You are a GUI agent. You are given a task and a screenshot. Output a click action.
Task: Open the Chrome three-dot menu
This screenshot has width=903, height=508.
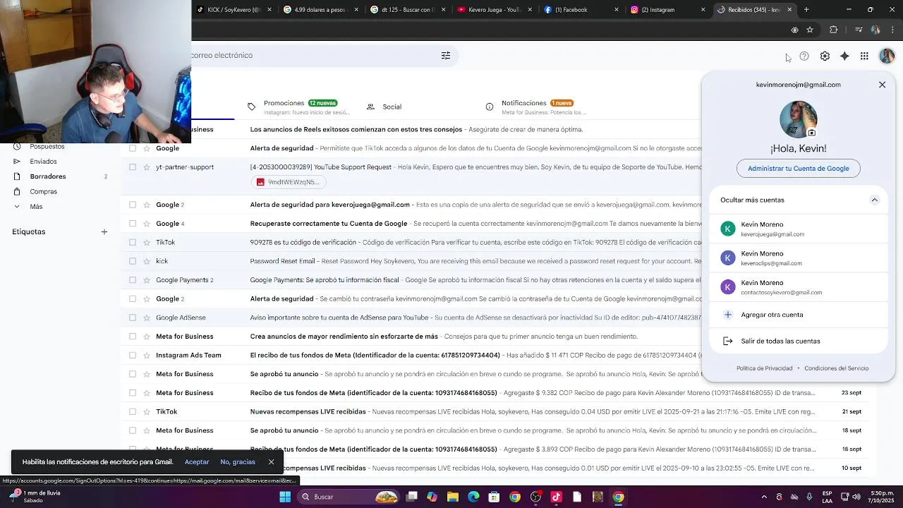(893, 30)
